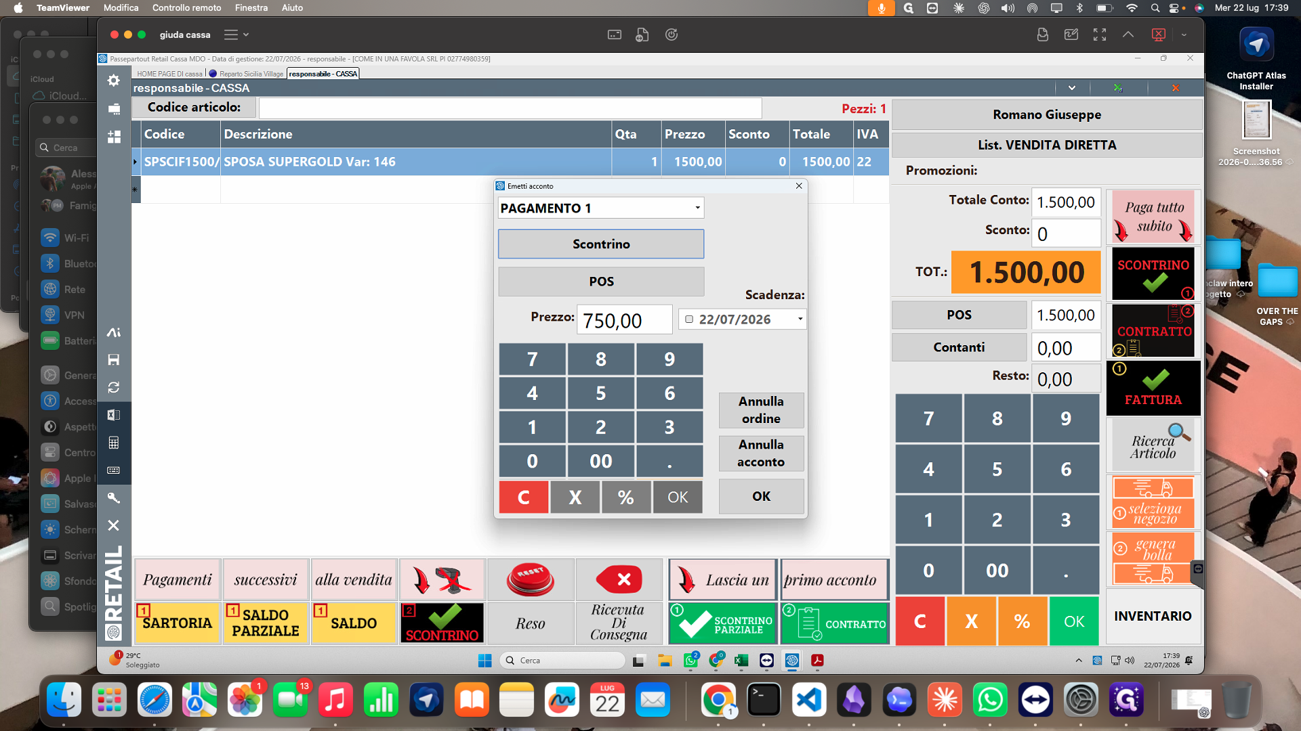
Task: Open the Ricerca Articolo magnifier button
Action: 1153,445
